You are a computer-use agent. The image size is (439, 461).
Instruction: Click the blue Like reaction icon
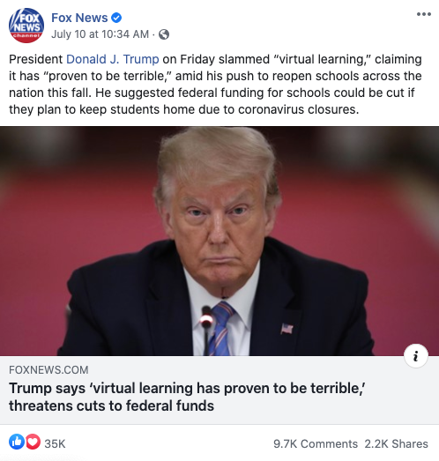tap(17, 442)
